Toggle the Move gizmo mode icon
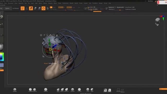This screenshot has height=94, width=167. click(31, 8)
